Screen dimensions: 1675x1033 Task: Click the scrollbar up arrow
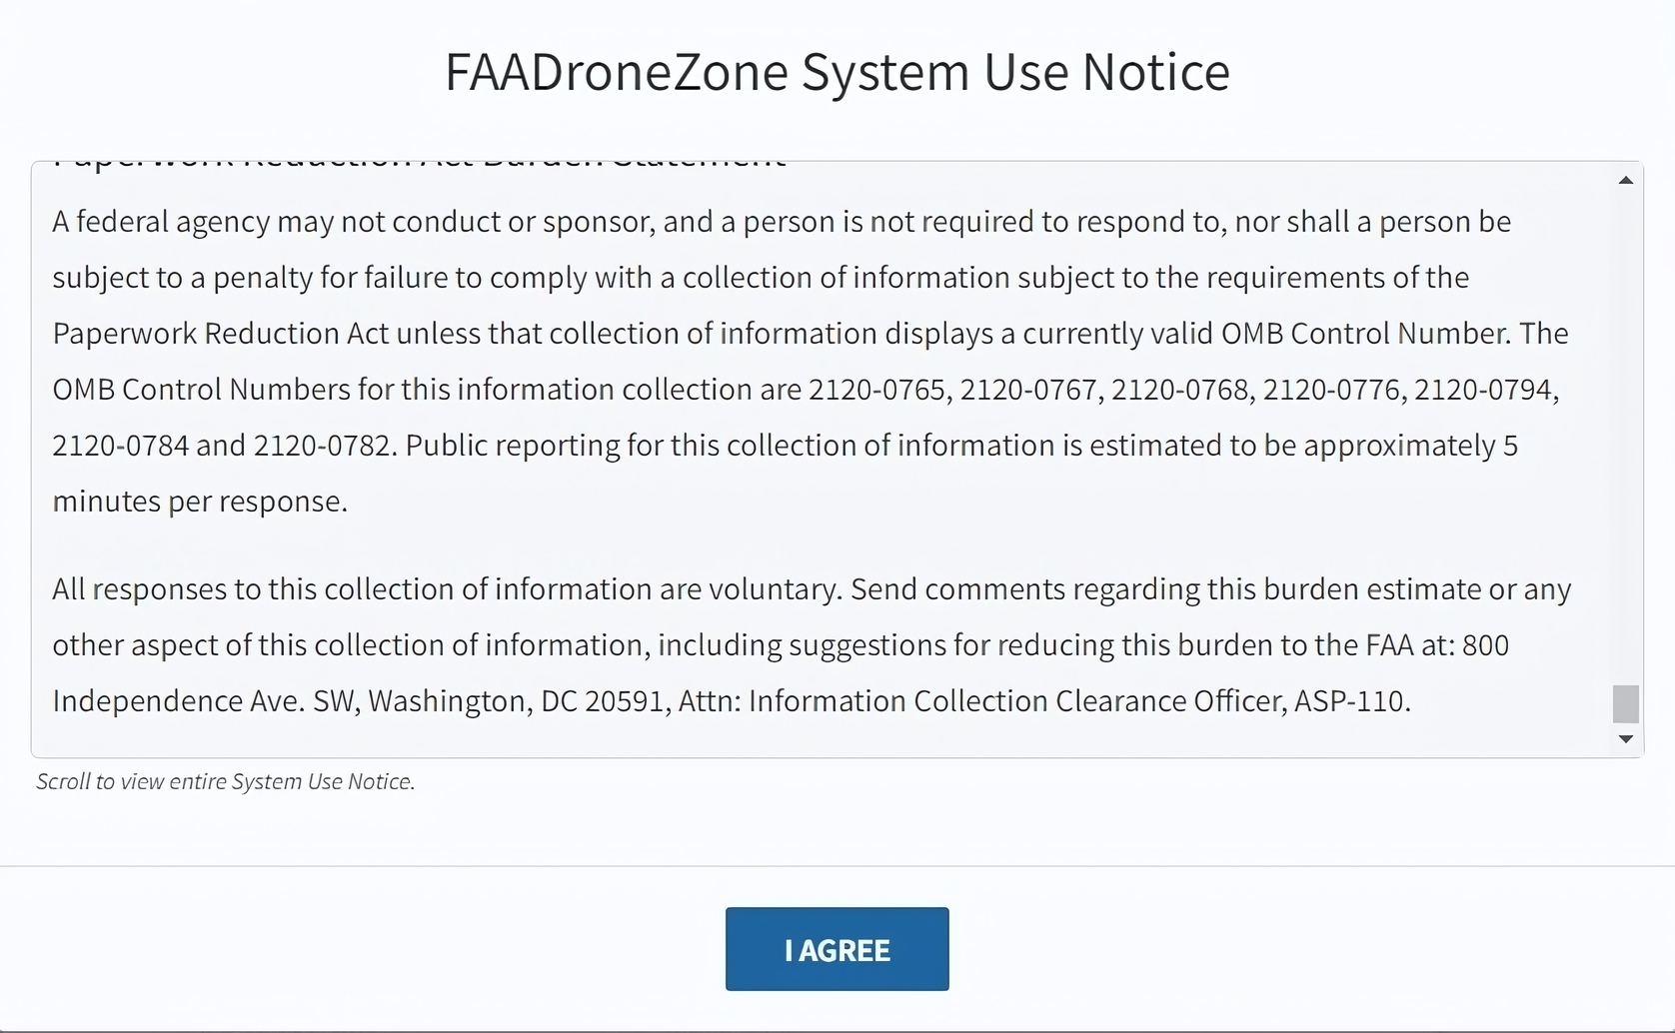coord(1626,180)
